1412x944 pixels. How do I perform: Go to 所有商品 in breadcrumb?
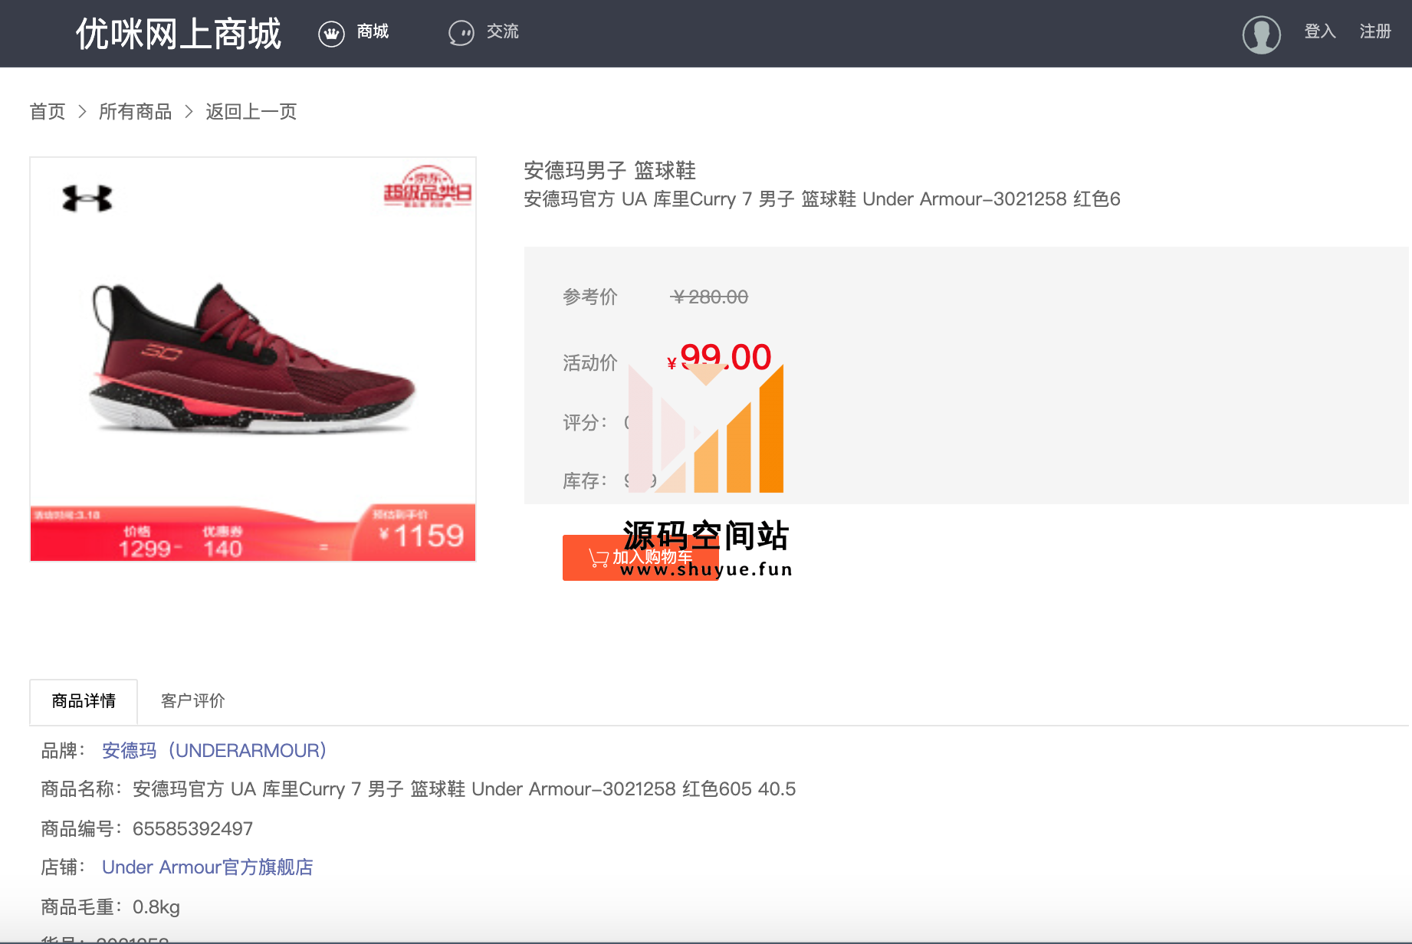point(135,112)
